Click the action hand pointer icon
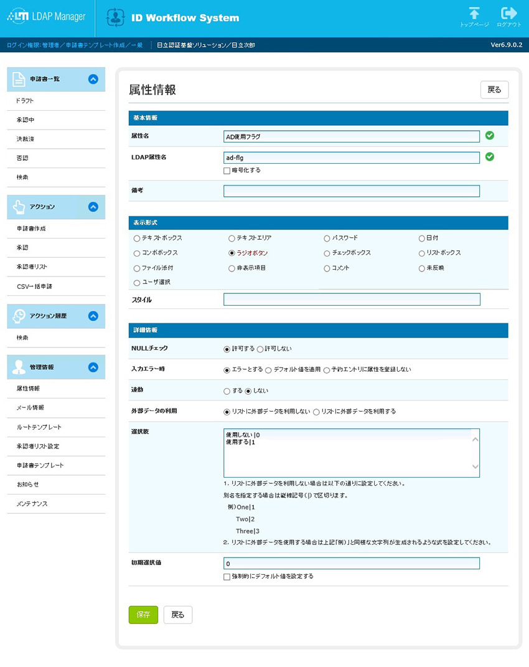 tap(19, 207)
